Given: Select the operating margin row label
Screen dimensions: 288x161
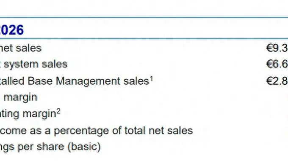Looking at the screenshot, I should (28, 114).
